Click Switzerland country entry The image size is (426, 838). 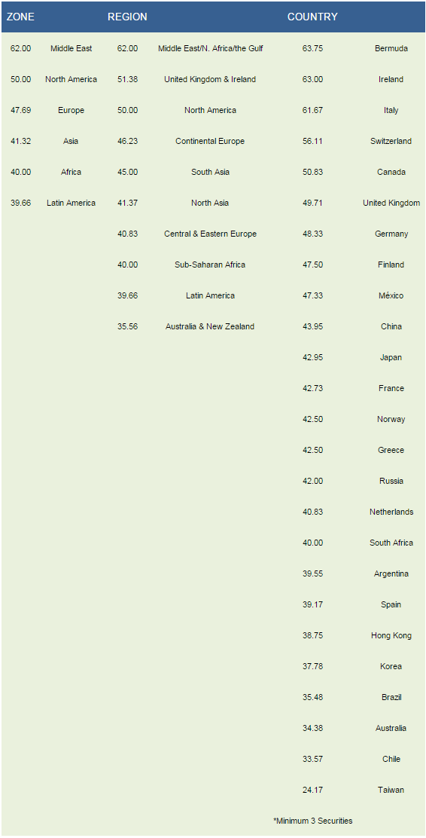[391, 141]
